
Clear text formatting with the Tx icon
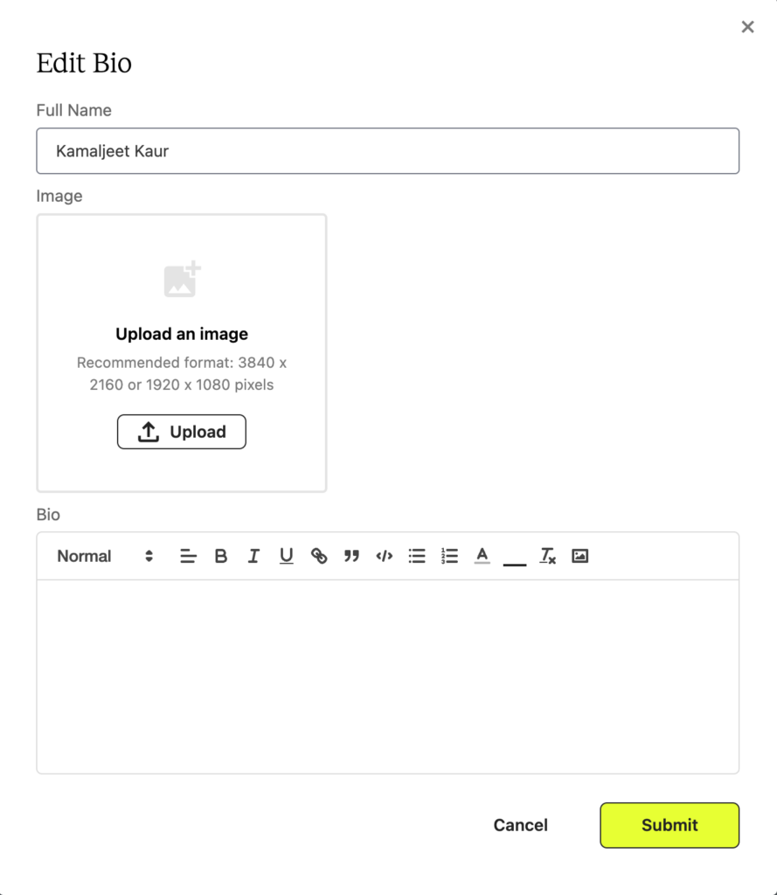point(547,556)
